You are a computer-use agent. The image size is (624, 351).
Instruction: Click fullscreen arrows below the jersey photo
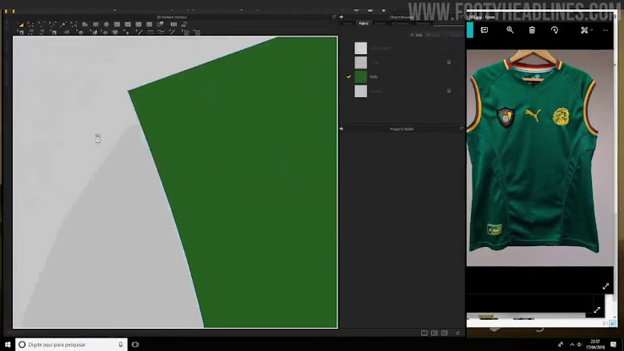(x=605, y=286)
